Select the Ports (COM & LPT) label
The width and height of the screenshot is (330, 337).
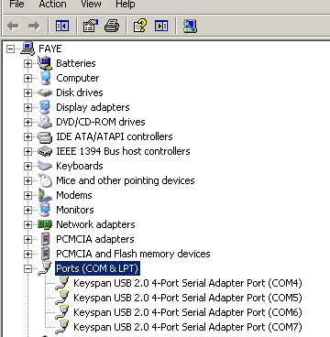pos(97,268)
